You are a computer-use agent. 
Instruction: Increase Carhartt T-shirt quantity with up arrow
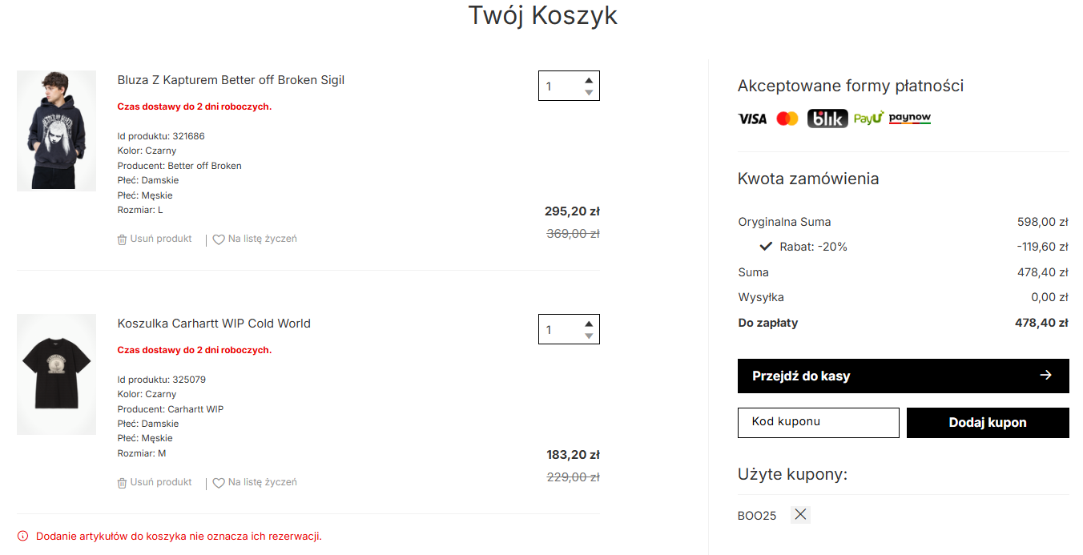point(589,324)
